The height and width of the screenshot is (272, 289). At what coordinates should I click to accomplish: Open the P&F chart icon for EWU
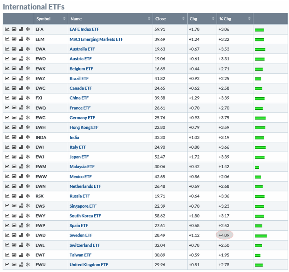21,265
